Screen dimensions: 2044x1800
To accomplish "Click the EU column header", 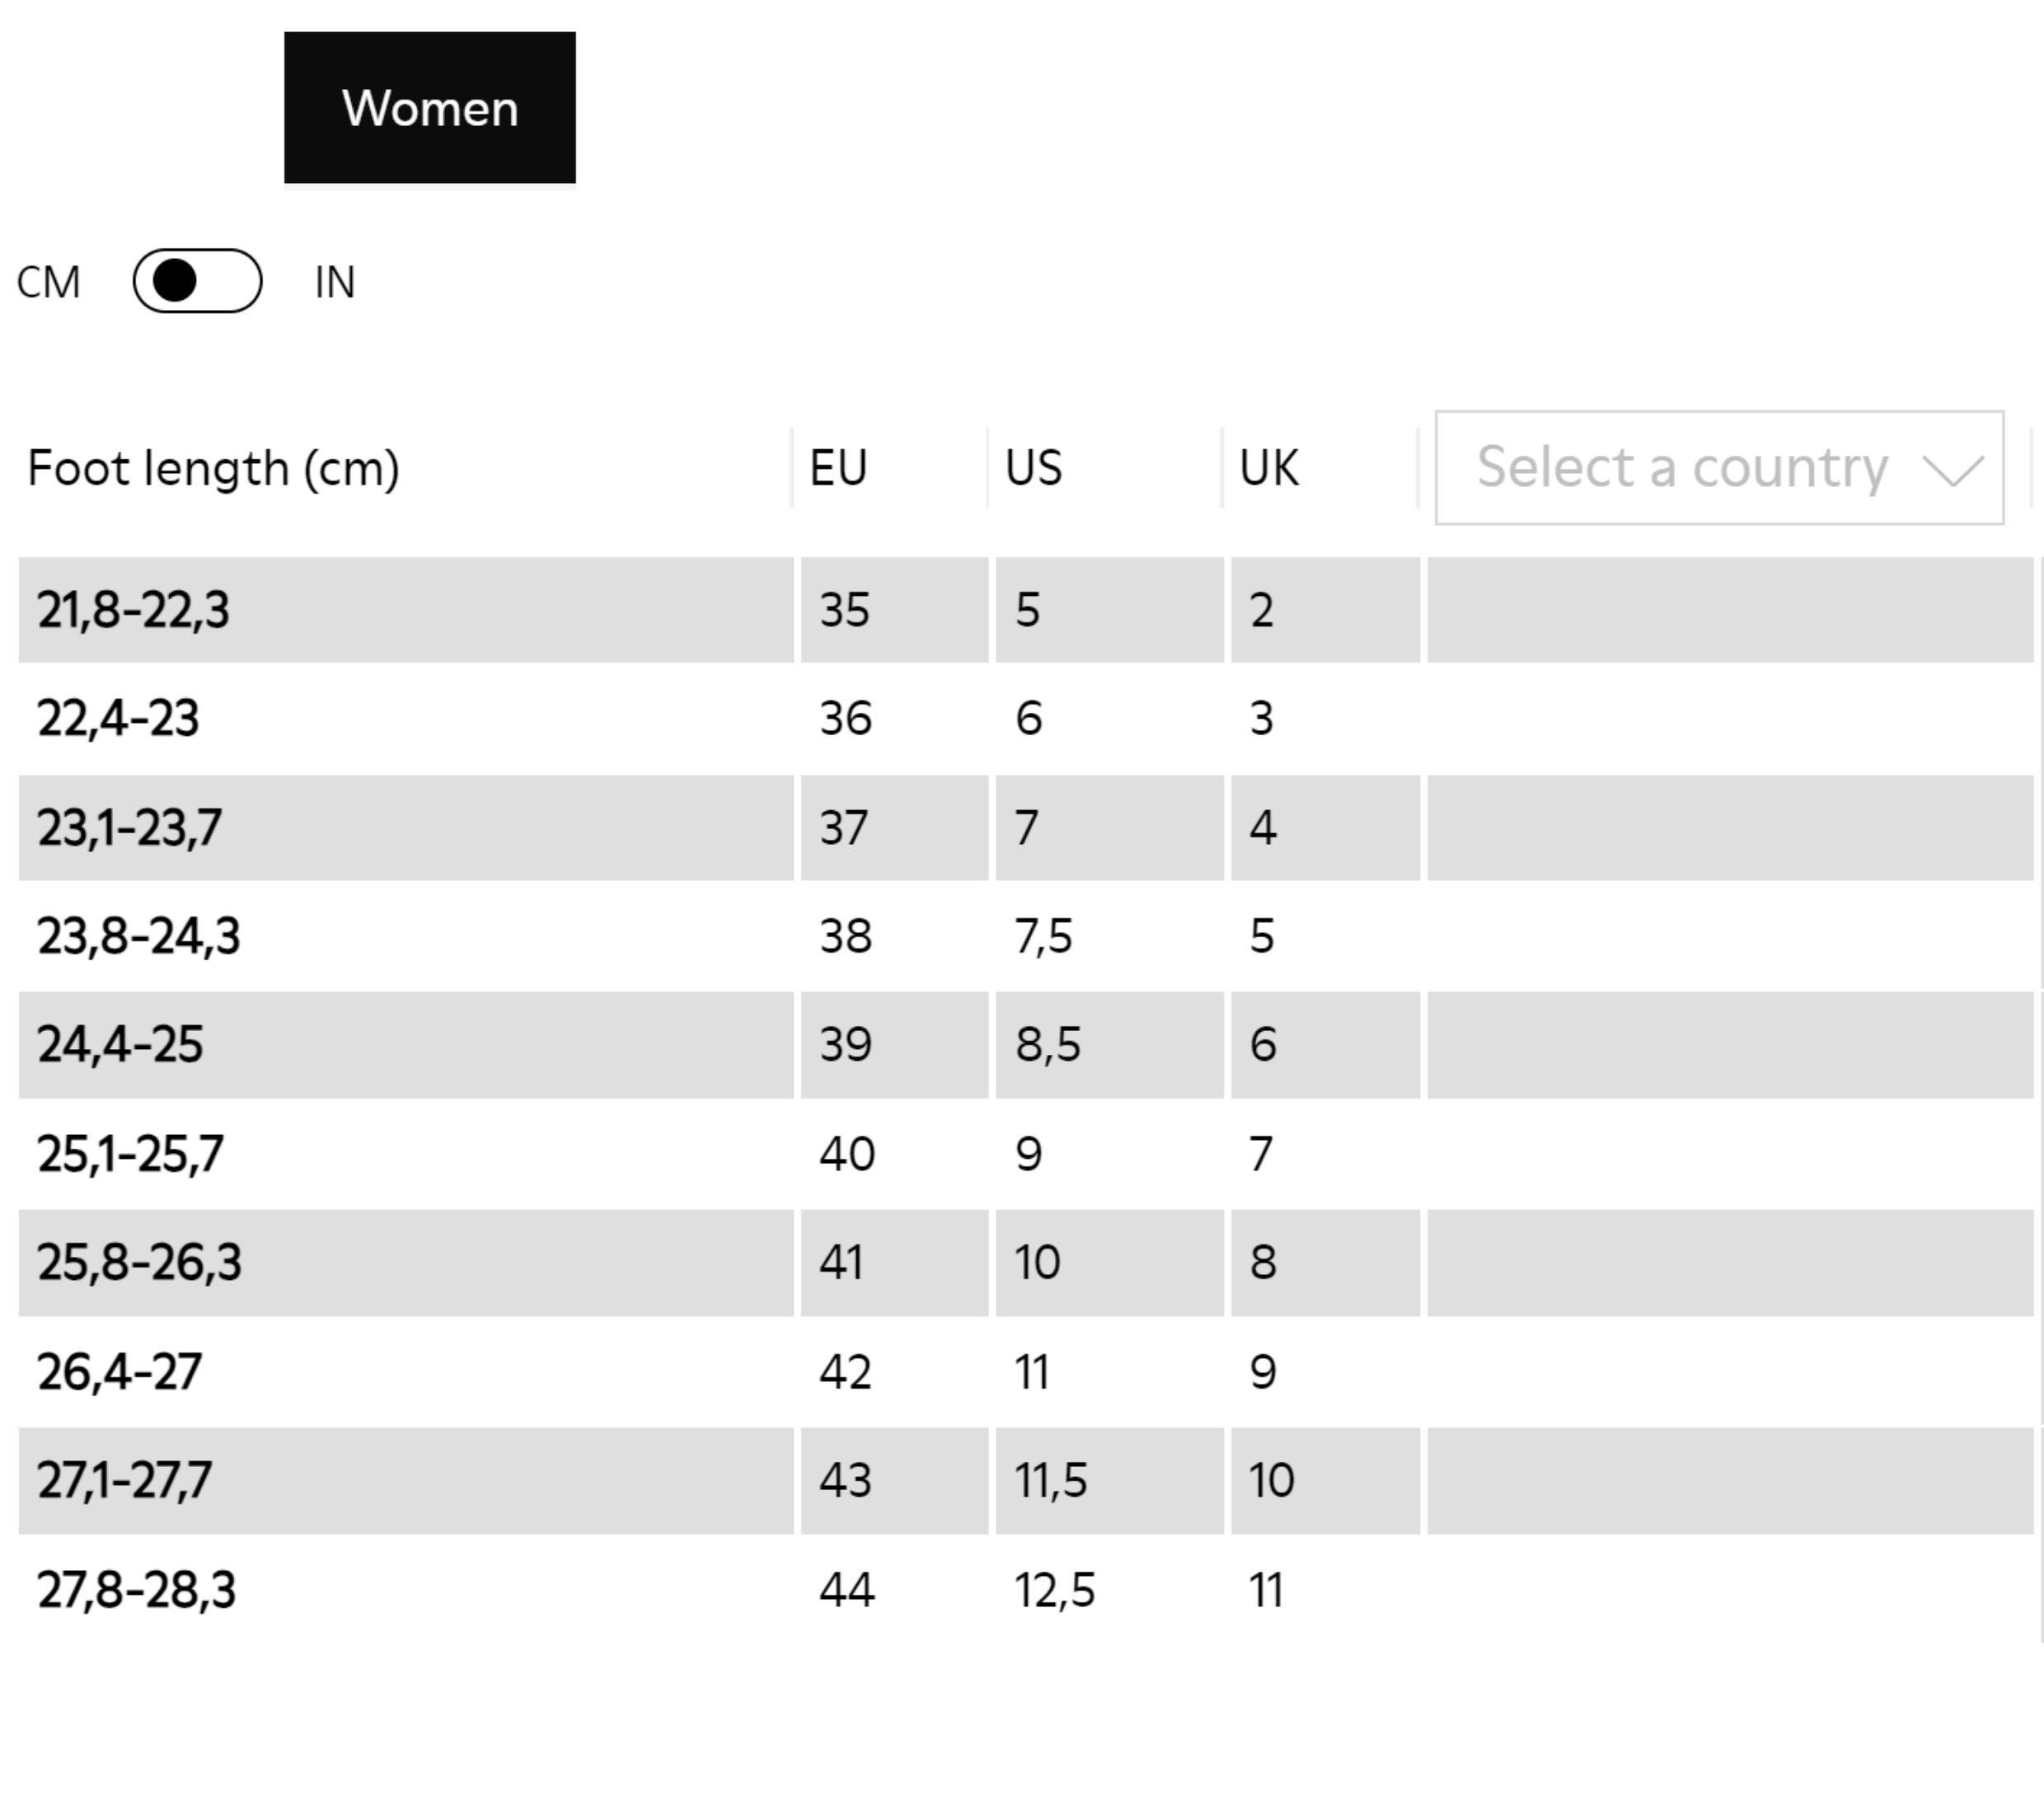I will click(838, 468).
